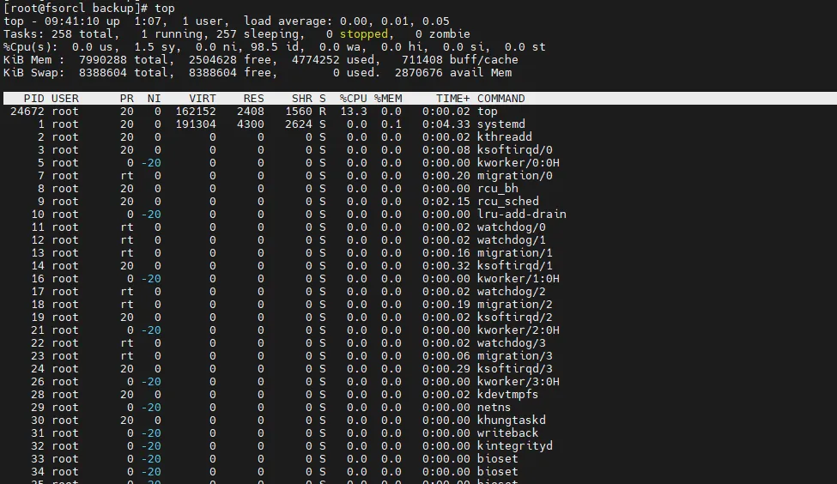Click the writeback command

tap(507, 433)
